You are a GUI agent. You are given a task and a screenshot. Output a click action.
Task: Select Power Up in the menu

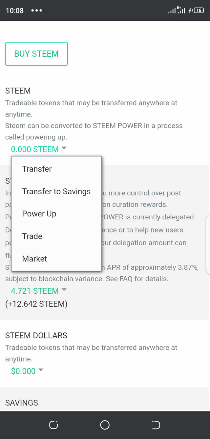point(39,214)
